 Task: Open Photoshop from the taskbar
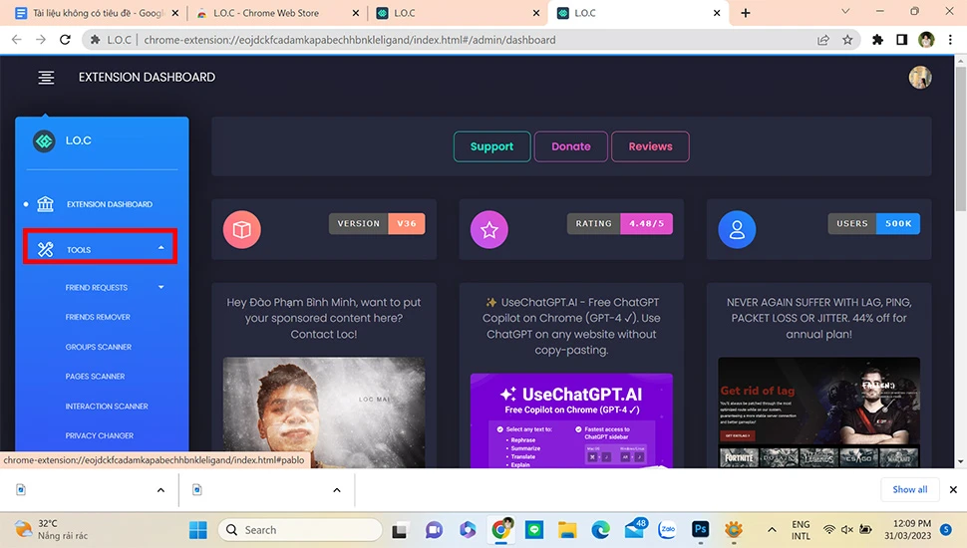pos(701,529)
